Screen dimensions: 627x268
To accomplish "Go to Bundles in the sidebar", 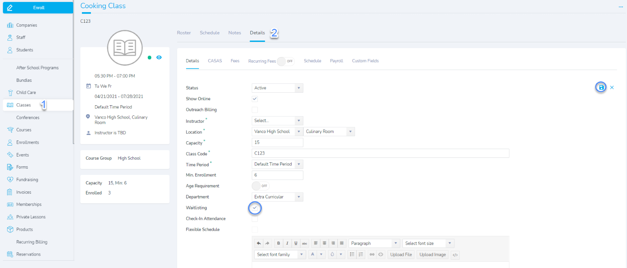I will click(x=24, y=80).
